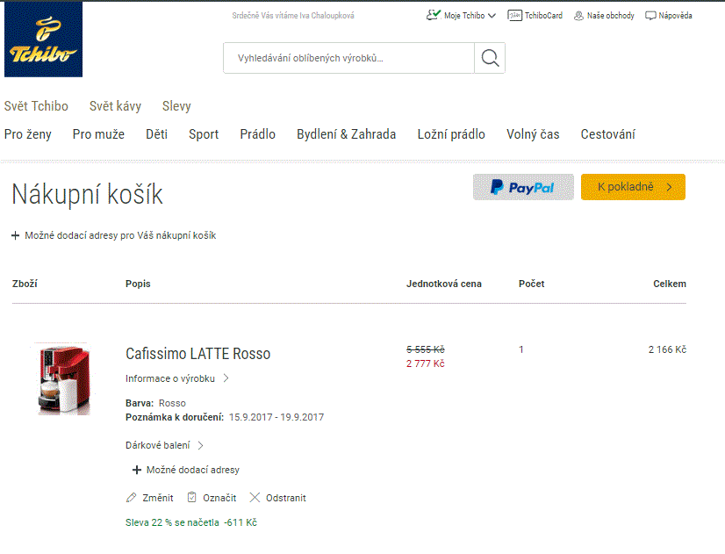The image size is (725, 554).
Task: Open Slevy menu
Action: coord(176,106)
